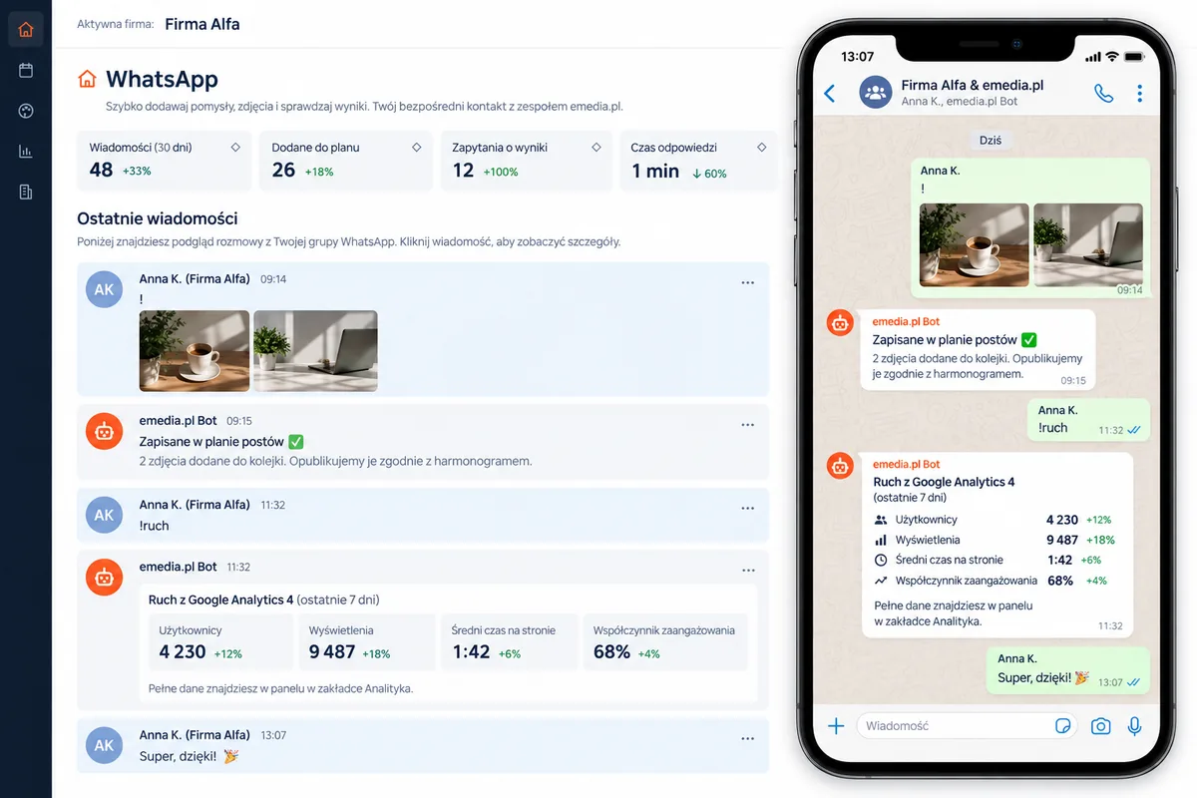This screenshot has width=1197, height=798.
Task: Click the 1 min response time value
Action: click(x=655, y=171)
